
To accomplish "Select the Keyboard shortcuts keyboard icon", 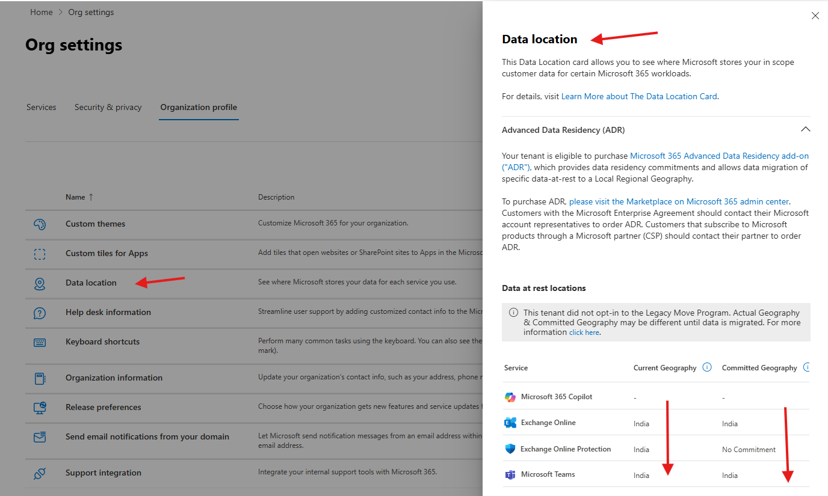I will coord(40,341).
